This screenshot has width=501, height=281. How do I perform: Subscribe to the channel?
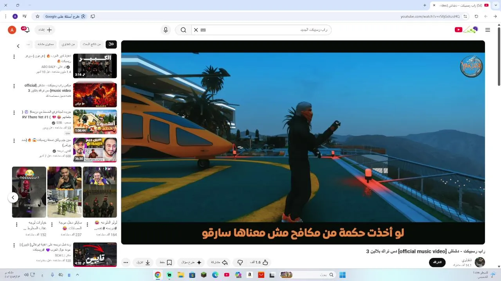pyautogui.click(x=437, y=262)
